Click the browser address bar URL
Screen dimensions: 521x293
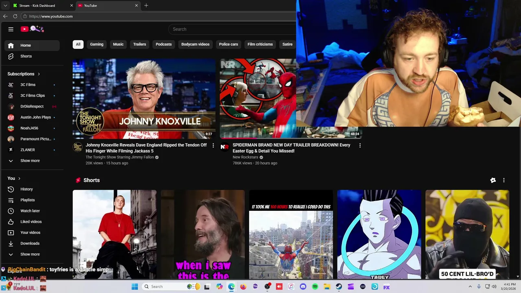coord(51,16)
